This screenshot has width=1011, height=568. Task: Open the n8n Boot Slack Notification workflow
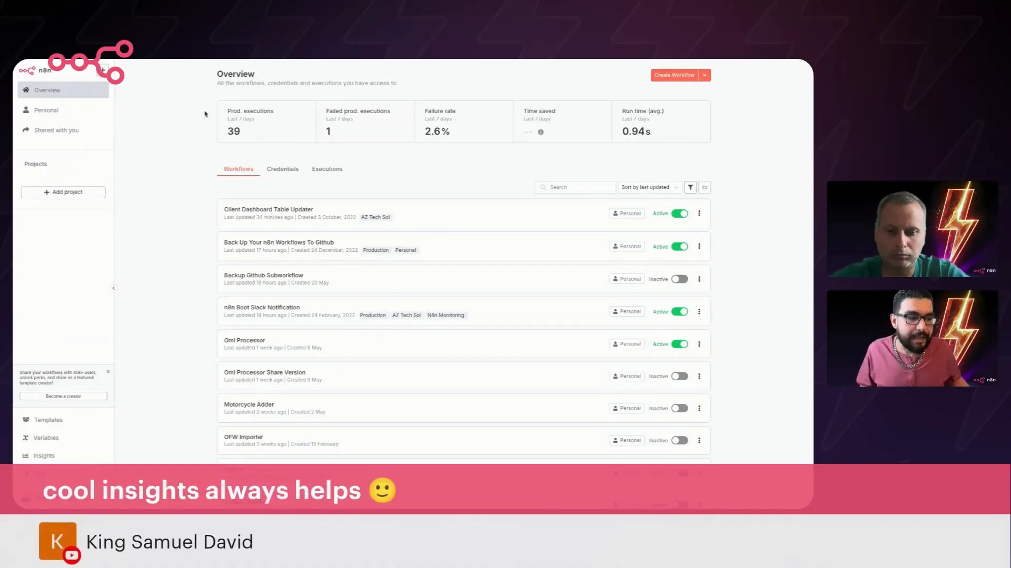tap(262, 308)
